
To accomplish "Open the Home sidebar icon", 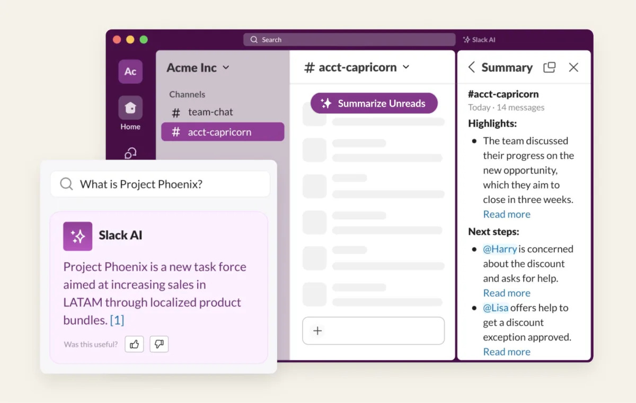I will pyautogui.click(x=130, y=108).
